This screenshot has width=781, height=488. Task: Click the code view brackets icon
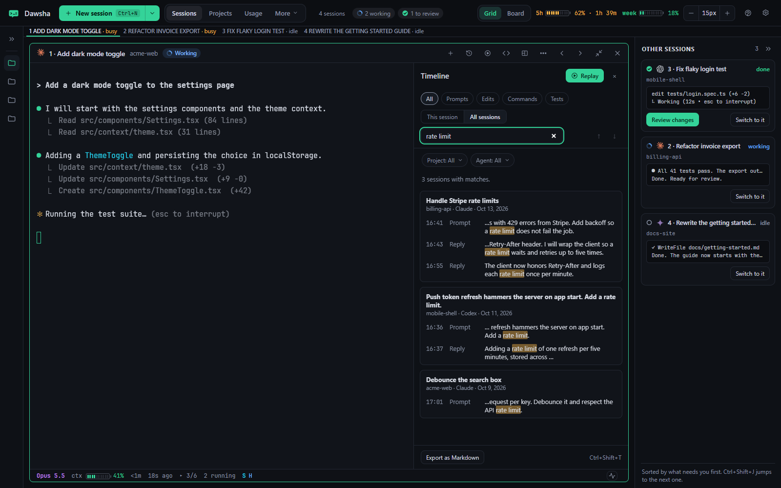[x=506, y=53]
